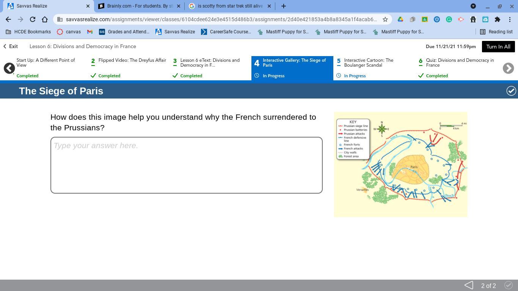Close the Savvas Realize tab
518x291 pixels.
(88, 6)
